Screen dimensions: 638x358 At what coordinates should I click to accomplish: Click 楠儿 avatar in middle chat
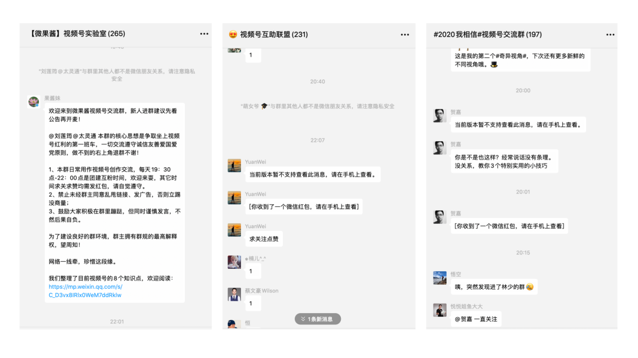point(235,262)
